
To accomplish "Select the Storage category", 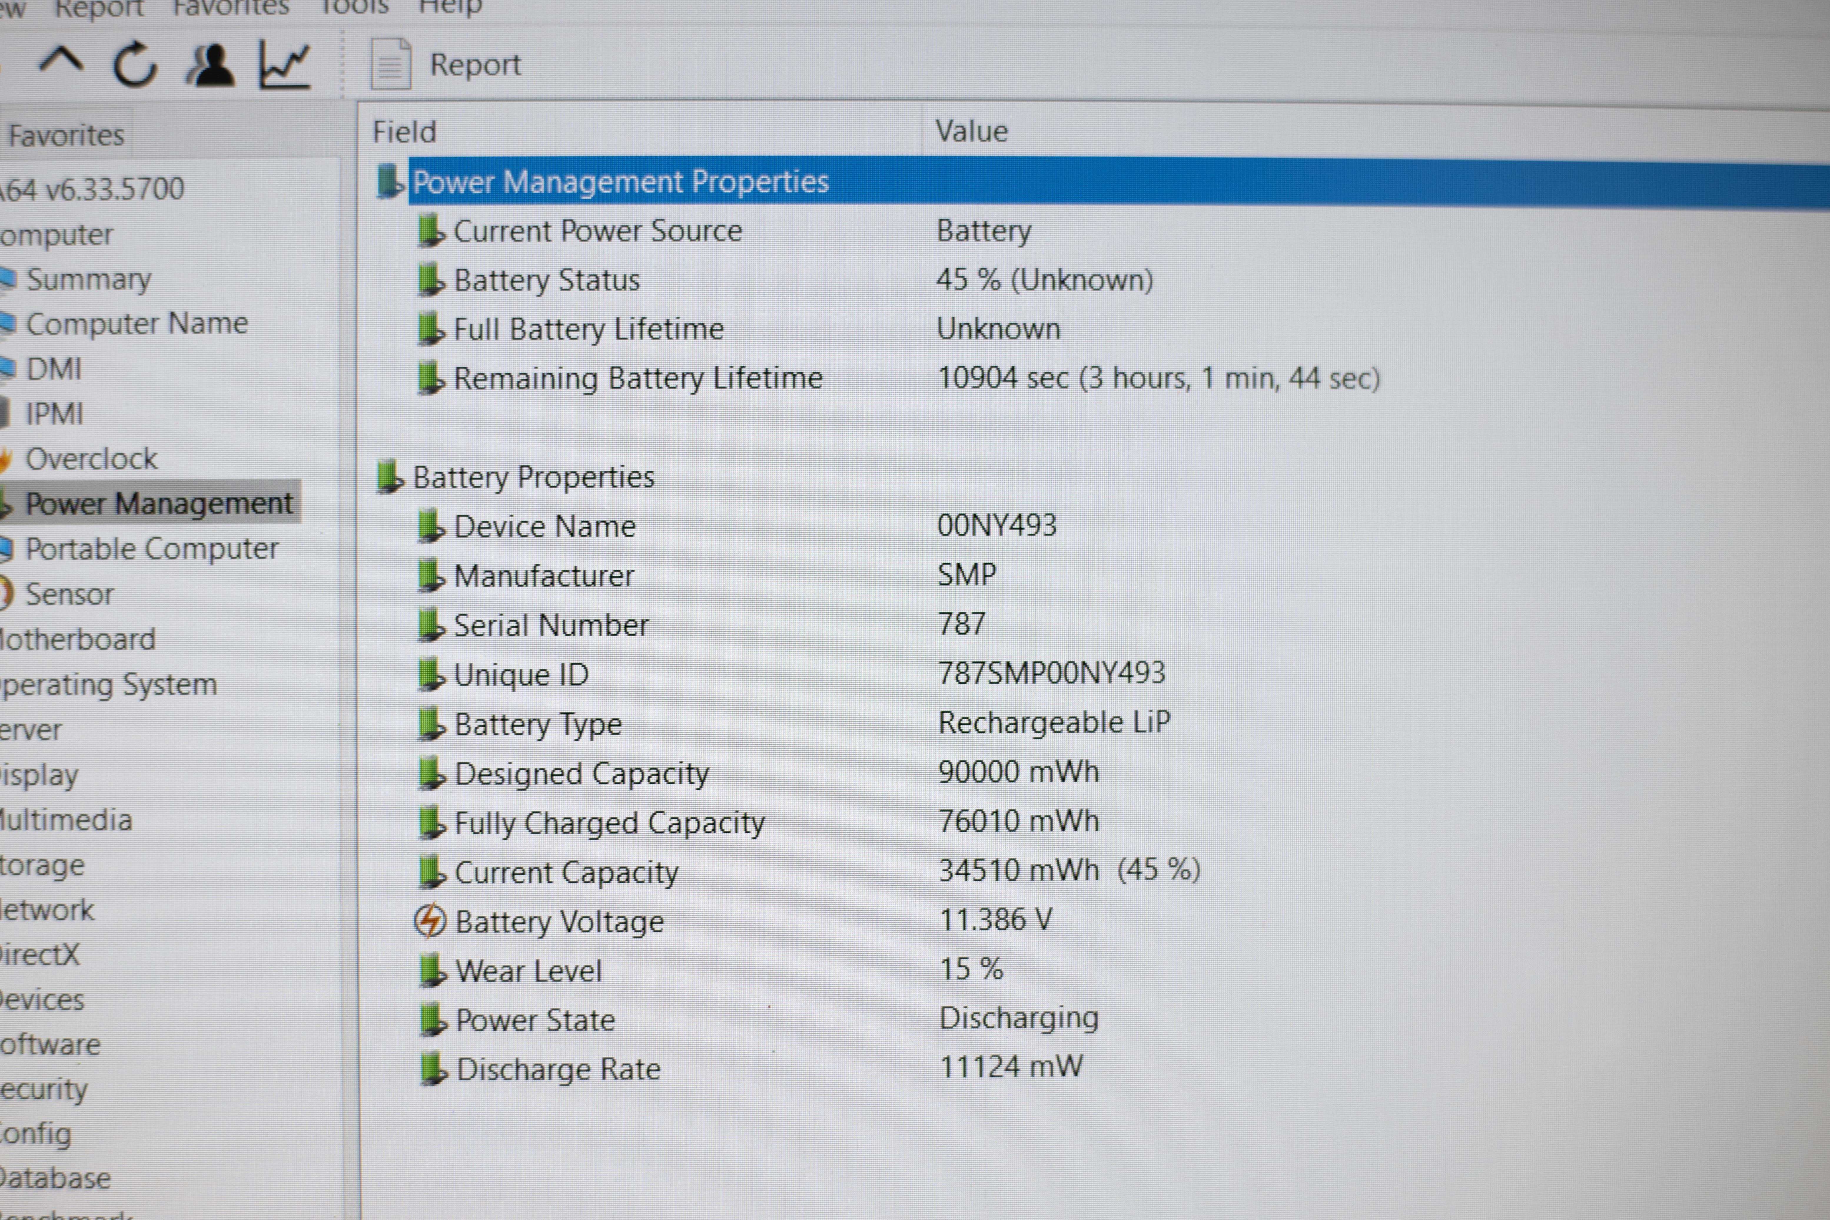I will (x=42, y=865).
